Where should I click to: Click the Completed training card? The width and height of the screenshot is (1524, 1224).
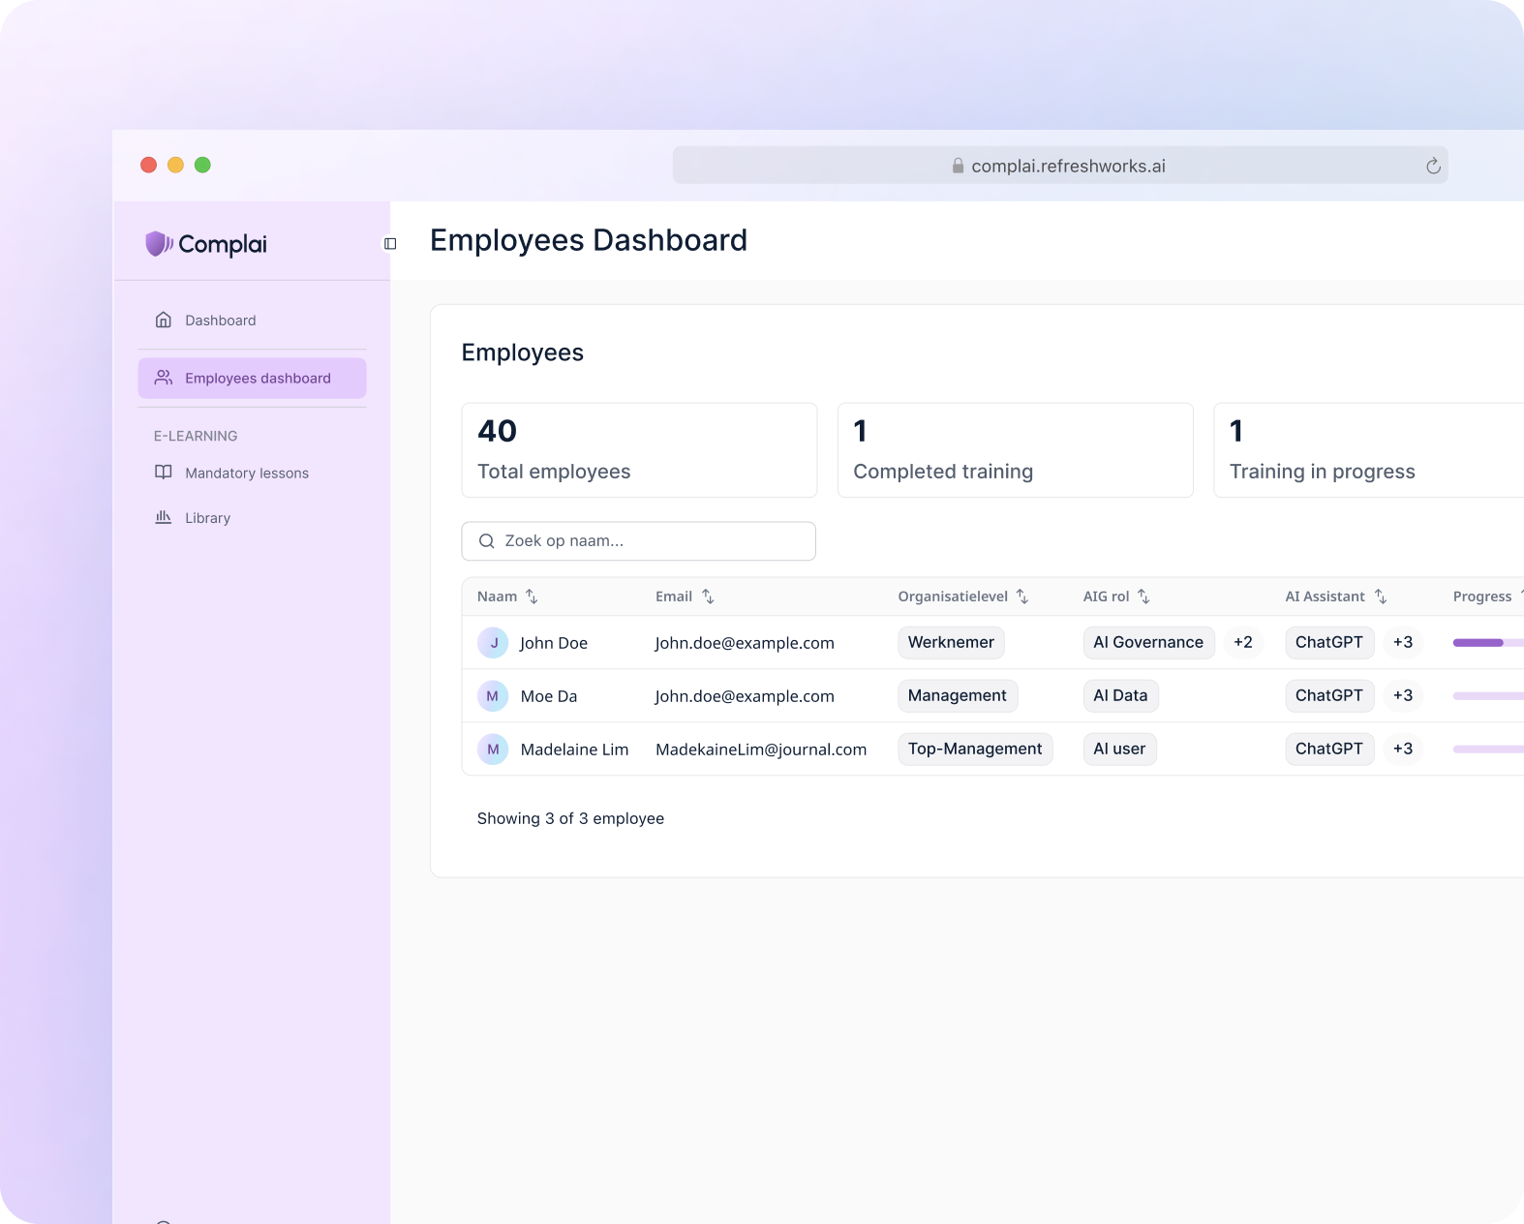(1015, 450)
